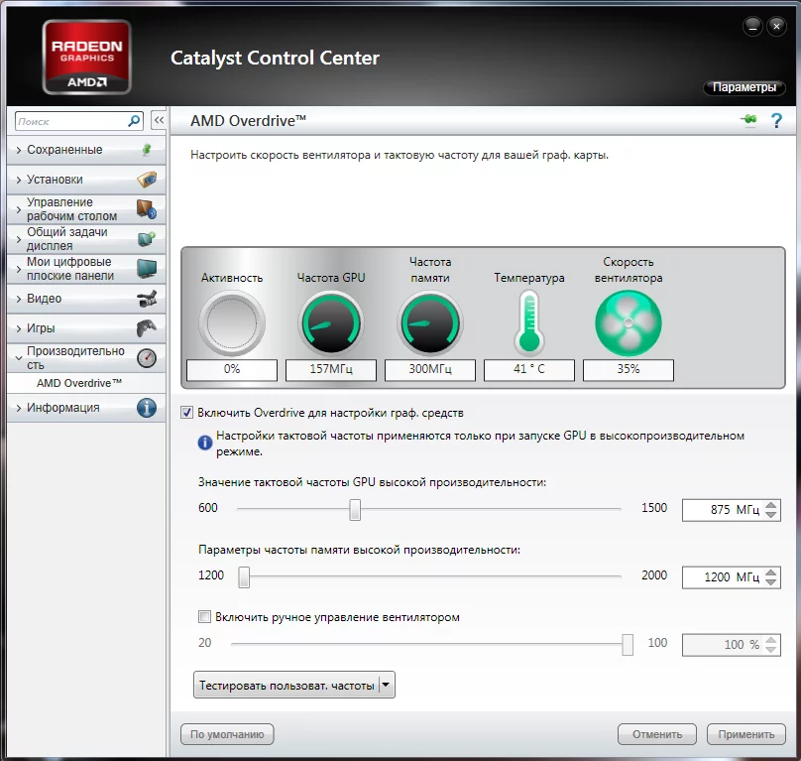Collapse sidebar with double-arrow button
This screenshot has height=761, width=801.
[x=158, y=121]
